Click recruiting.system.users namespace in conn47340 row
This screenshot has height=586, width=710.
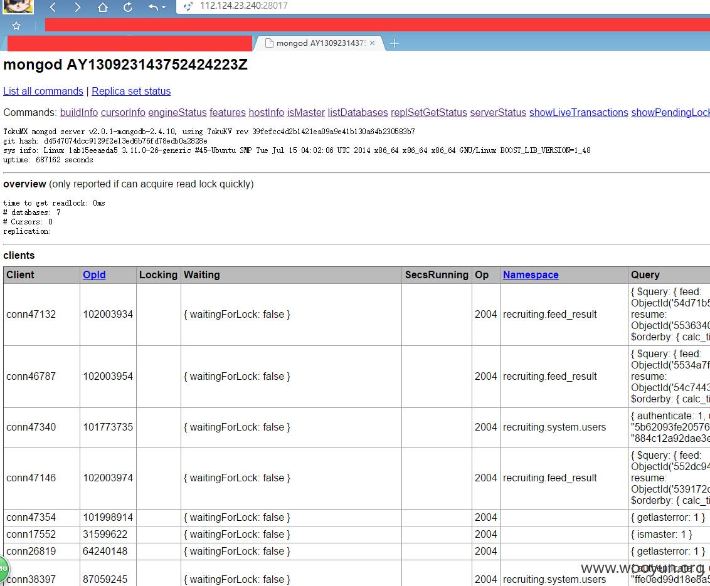tap(554, 427)
